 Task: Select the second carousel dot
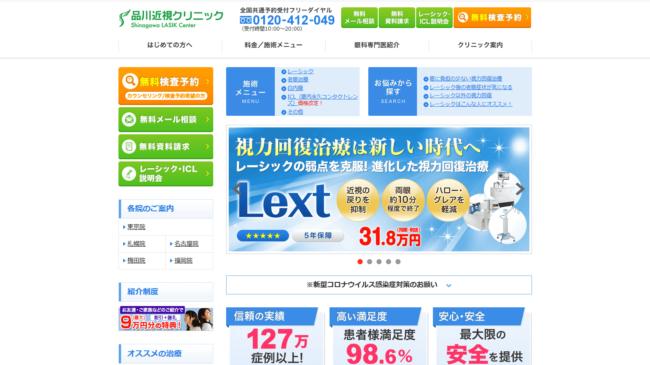[370, 262]
